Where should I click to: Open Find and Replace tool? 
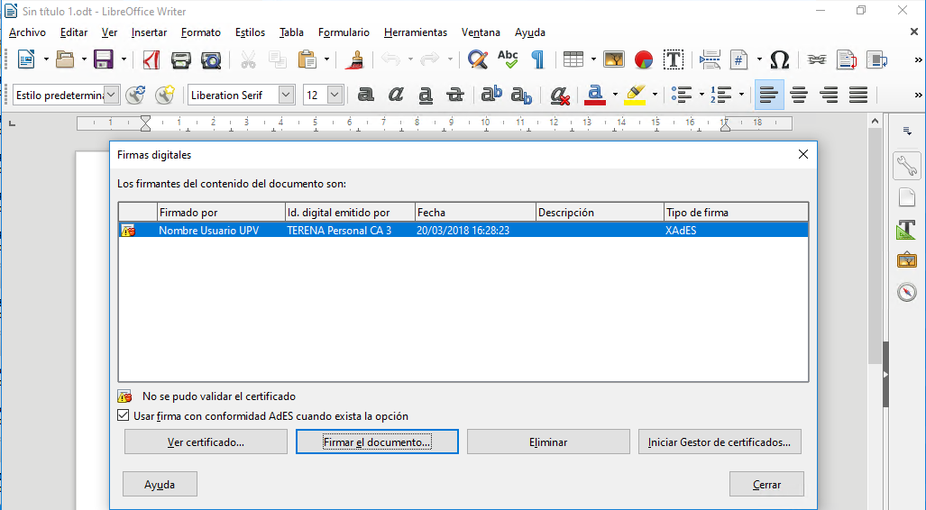(478, 60)
